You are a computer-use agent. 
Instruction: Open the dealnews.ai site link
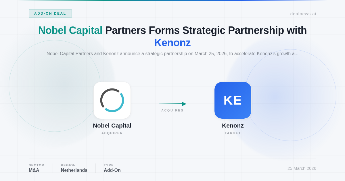tap(303, 14)
